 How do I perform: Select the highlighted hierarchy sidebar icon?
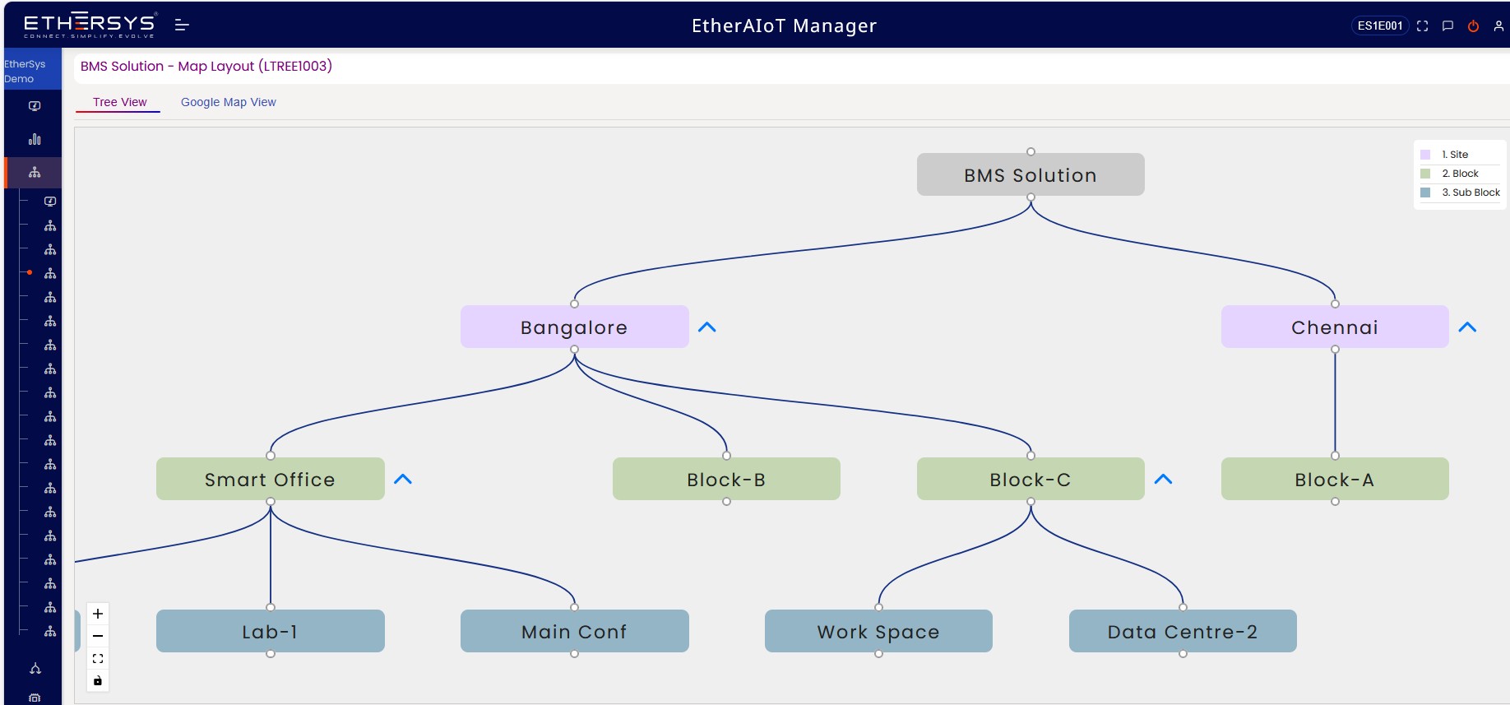tap(35, 172)
